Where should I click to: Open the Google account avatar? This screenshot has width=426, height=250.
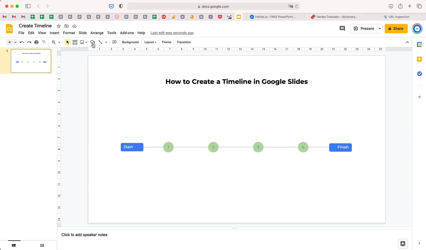coord(417,28)
